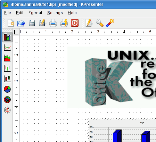The height and width of the screenshot is (142, 156).
Task: Select the bar chart type
Action: click(7, 37)
